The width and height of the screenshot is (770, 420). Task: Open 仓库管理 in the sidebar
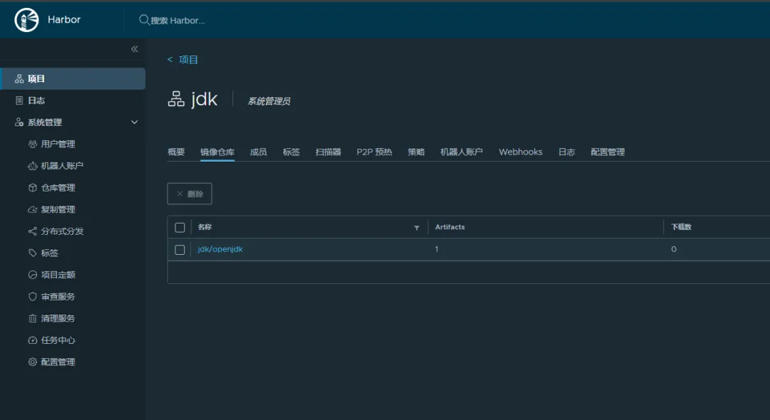tap(58, 188)
